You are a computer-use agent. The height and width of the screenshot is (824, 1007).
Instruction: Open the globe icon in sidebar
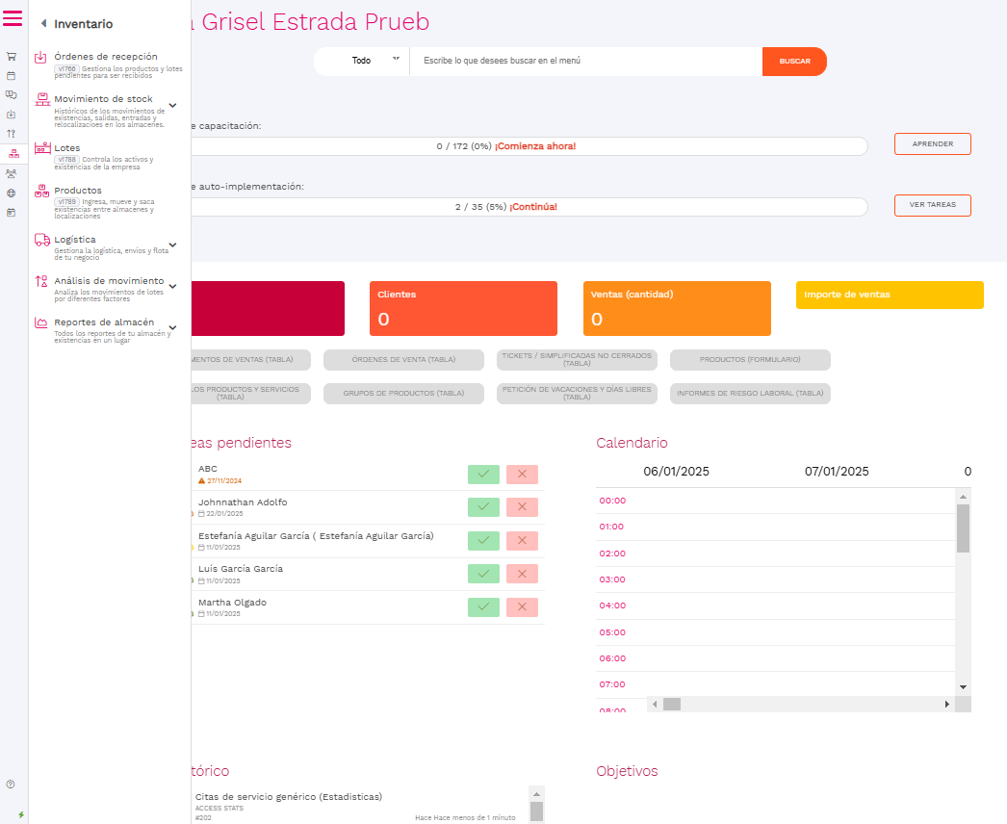tap(11, 193)
